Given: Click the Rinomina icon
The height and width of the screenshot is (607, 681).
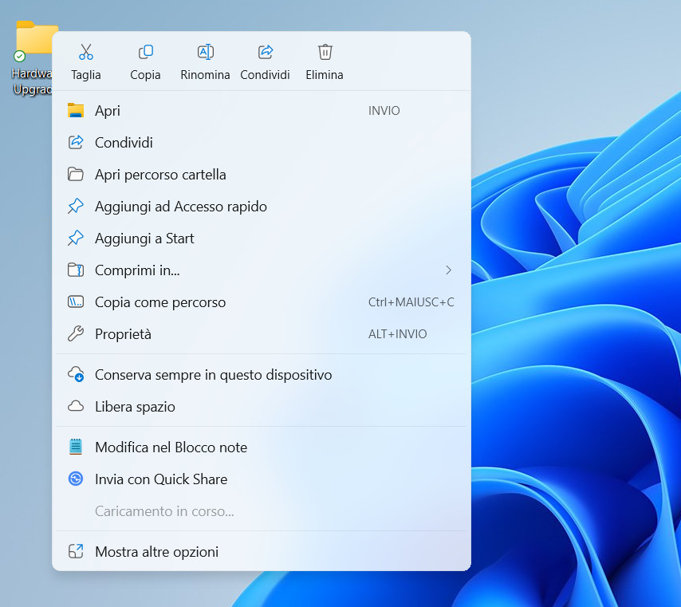Looking at the screenshot, I should pos(206,53).
